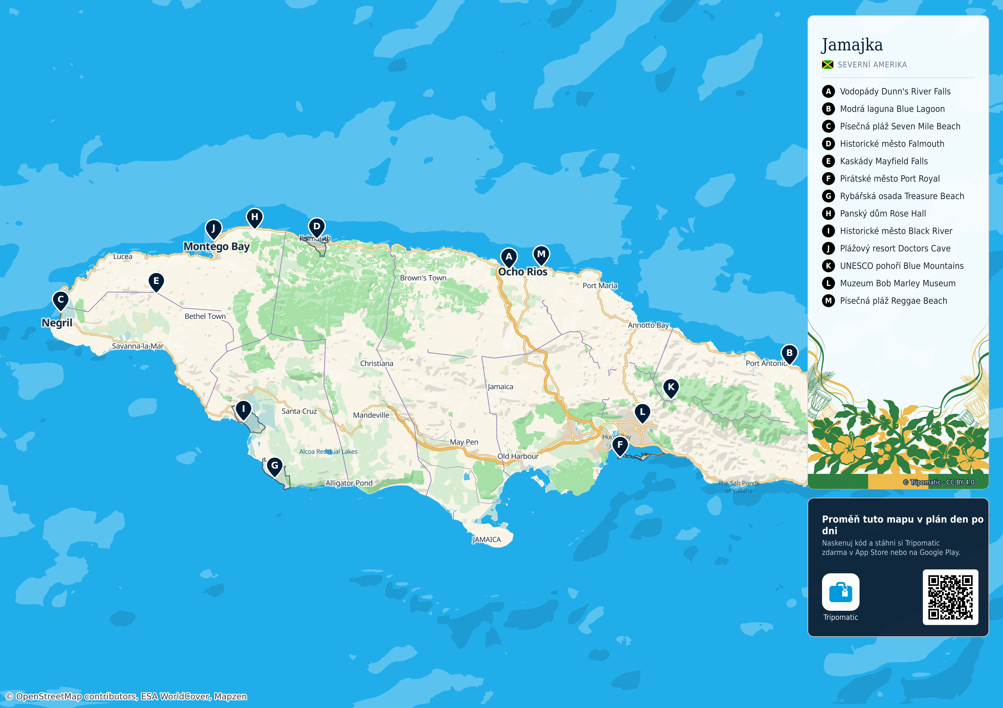Click the Tripomatic CC BY 4.0 credit
Screen dimensions: 1003x708
coord(938,482)
